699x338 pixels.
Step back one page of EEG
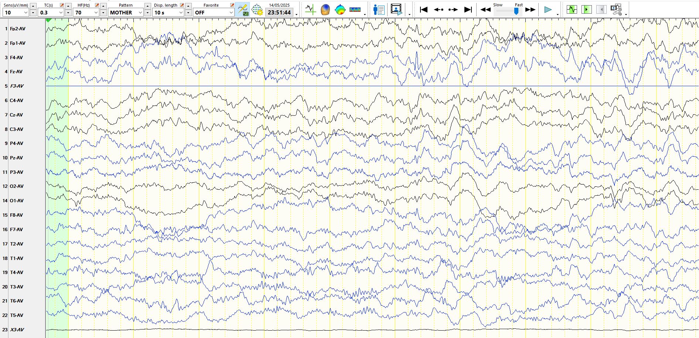click(x=439, y=10)
